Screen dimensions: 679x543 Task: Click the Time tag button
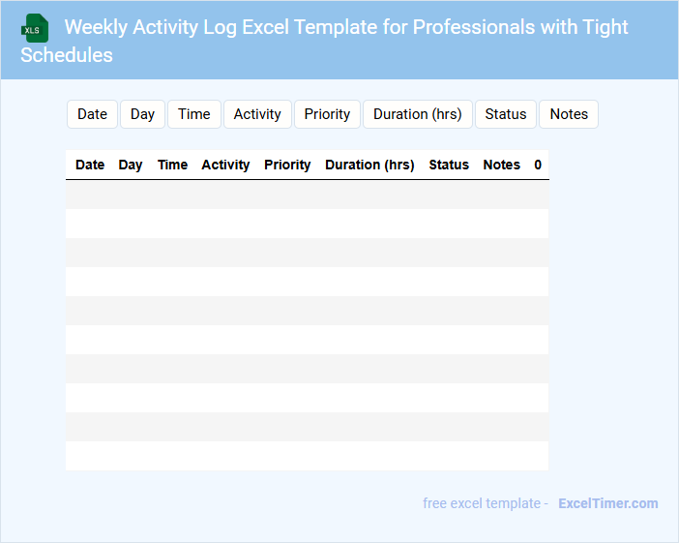(x=194, y=114)
